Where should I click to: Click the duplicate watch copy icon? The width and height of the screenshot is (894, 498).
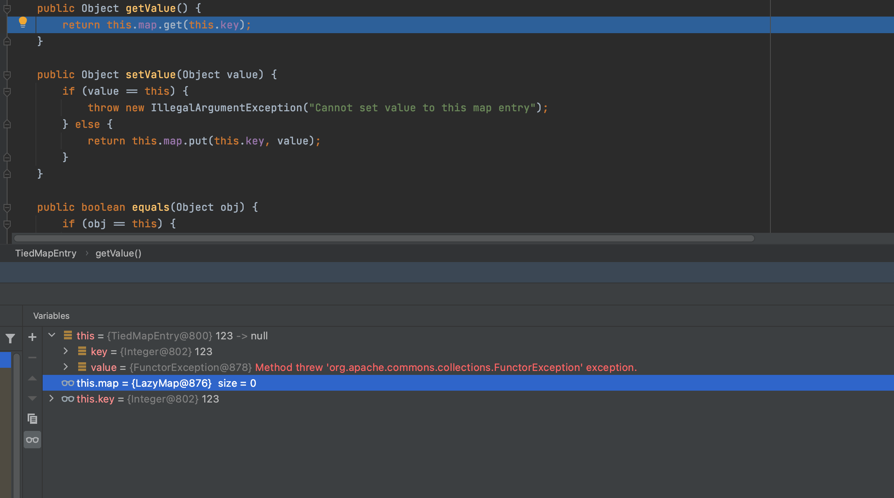click(32, 419)
